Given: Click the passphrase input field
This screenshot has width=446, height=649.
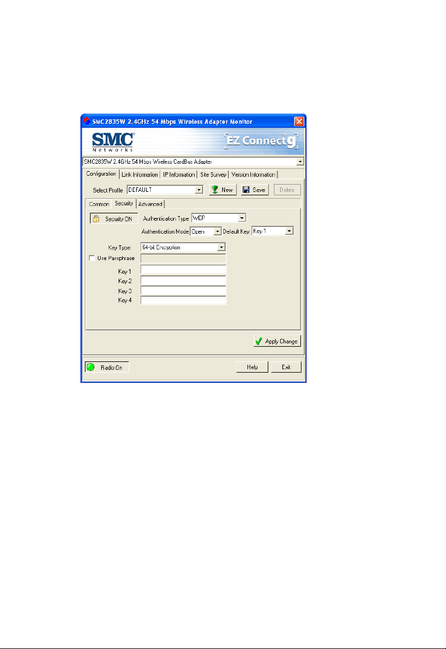Looking at the screenshot, I should coord(183,258).
